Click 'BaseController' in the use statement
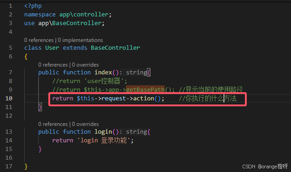Viewport: 291px width, 172px height. [x=77, y=23]
